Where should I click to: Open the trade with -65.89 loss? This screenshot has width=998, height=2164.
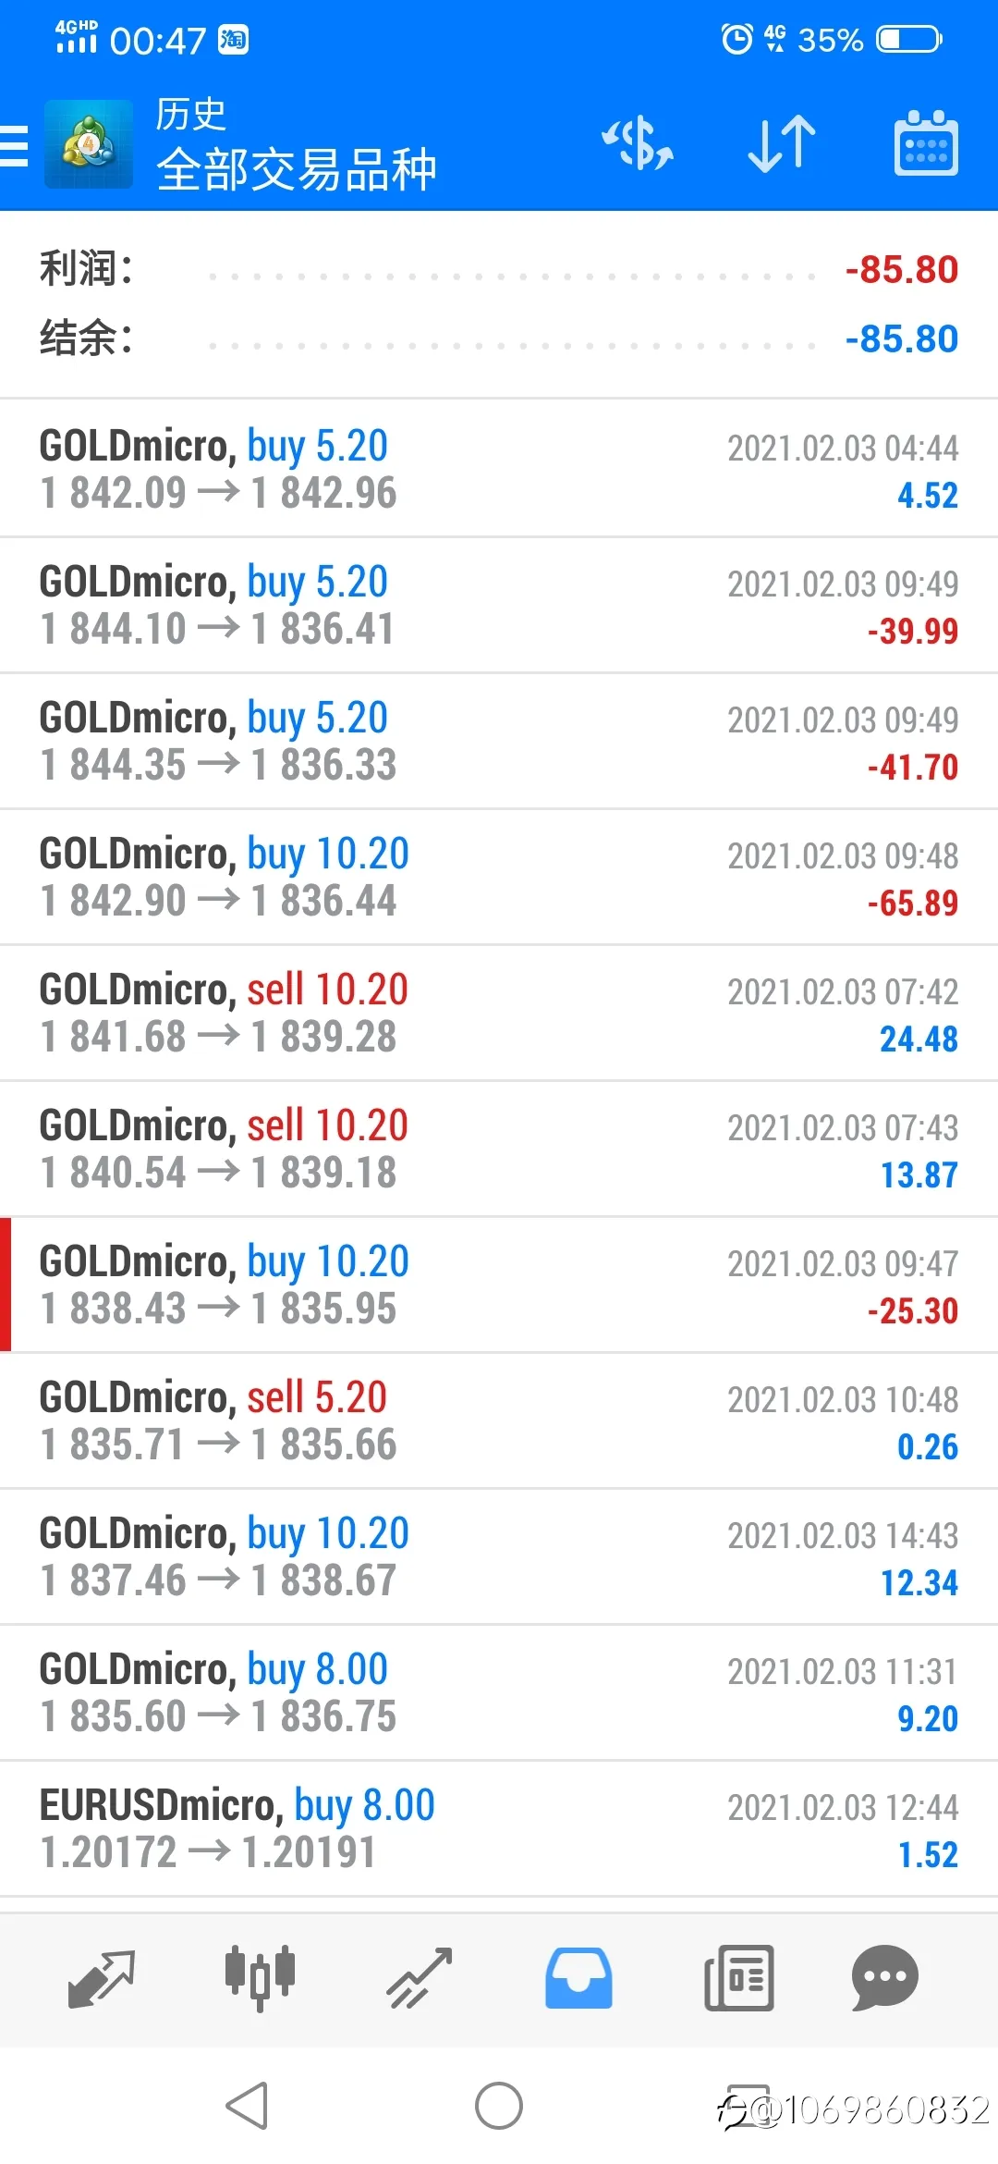(x=499, y=877)
